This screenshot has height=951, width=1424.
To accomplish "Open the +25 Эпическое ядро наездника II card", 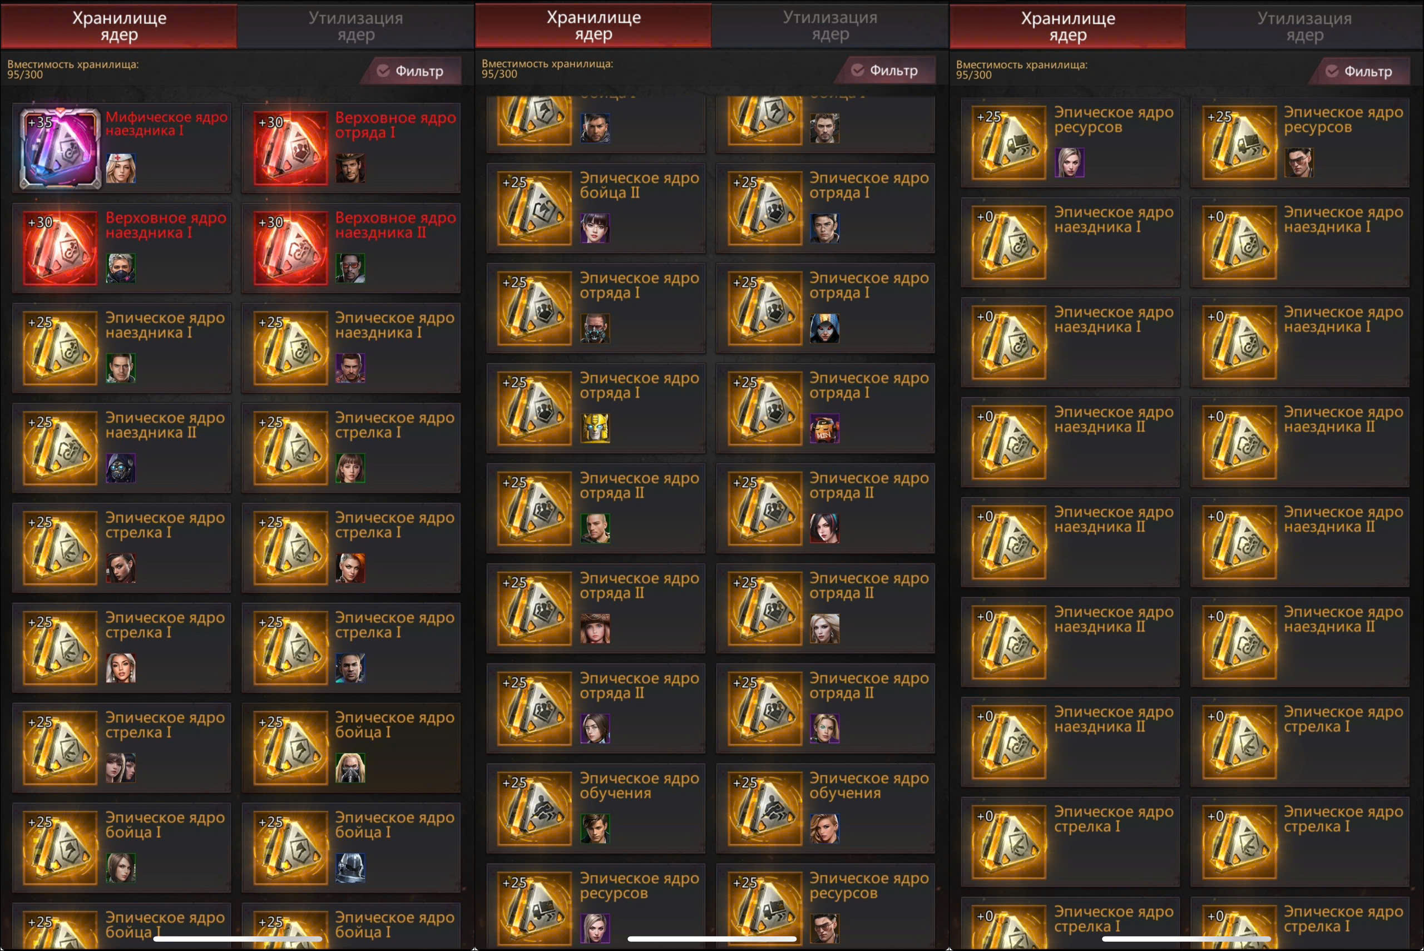I will (x=122, y=448).
